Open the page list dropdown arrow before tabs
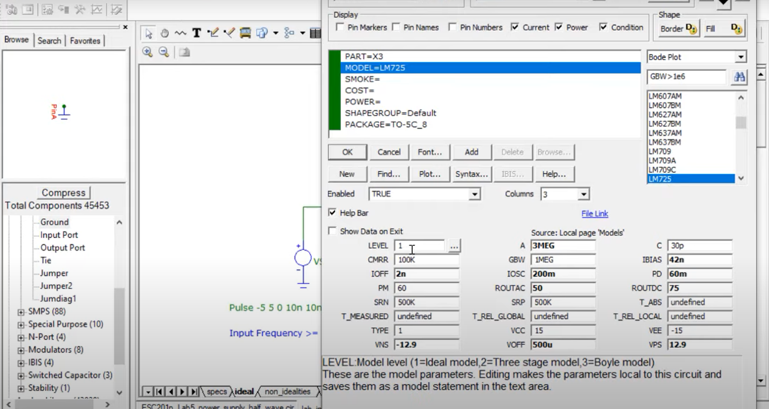 click(148, 392)
